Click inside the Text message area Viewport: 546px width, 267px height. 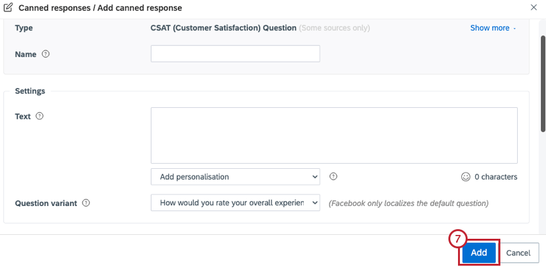334,135
